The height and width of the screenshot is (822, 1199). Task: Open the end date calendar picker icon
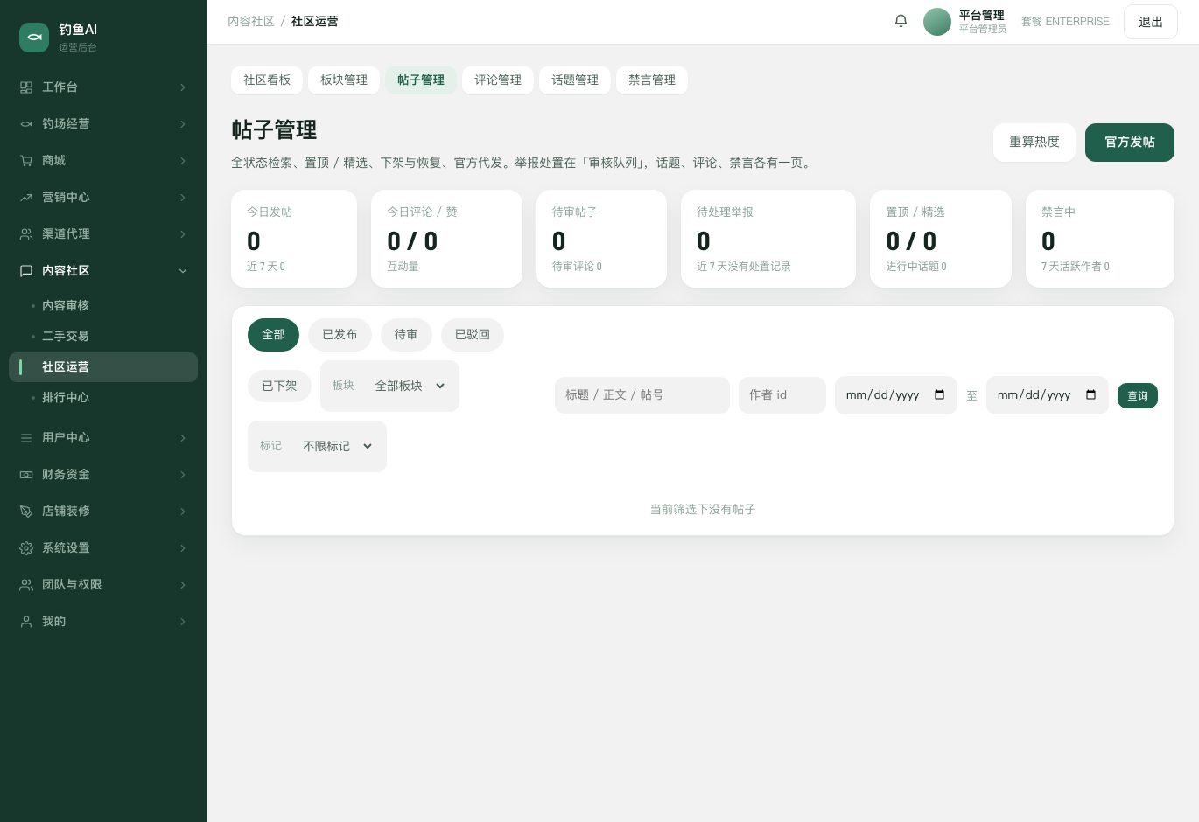[x=1091, y=395]
